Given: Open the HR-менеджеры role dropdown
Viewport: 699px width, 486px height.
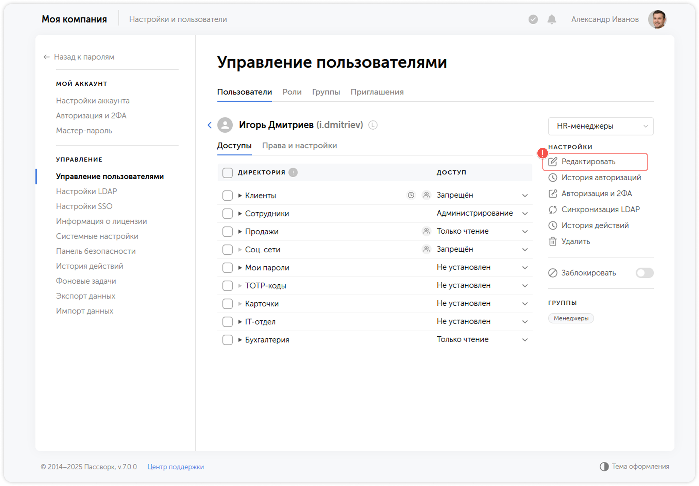Looking at the screenshot, I should pos(601,126).
